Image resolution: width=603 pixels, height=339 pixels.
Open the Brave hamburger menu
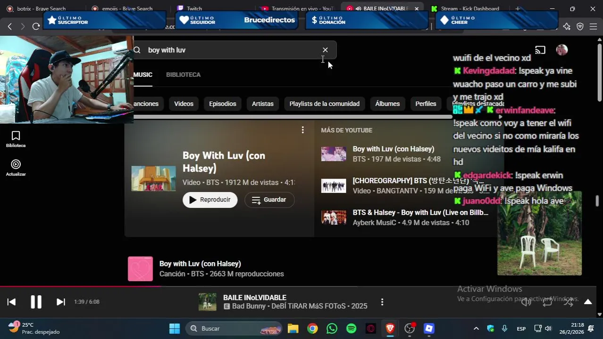[x=594, y=26]
